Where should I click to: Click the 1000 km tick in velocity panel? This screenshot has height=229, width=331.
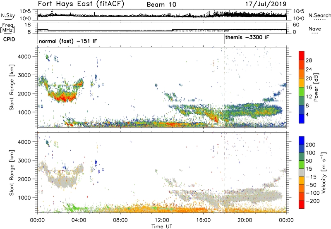tap(24, 198)
